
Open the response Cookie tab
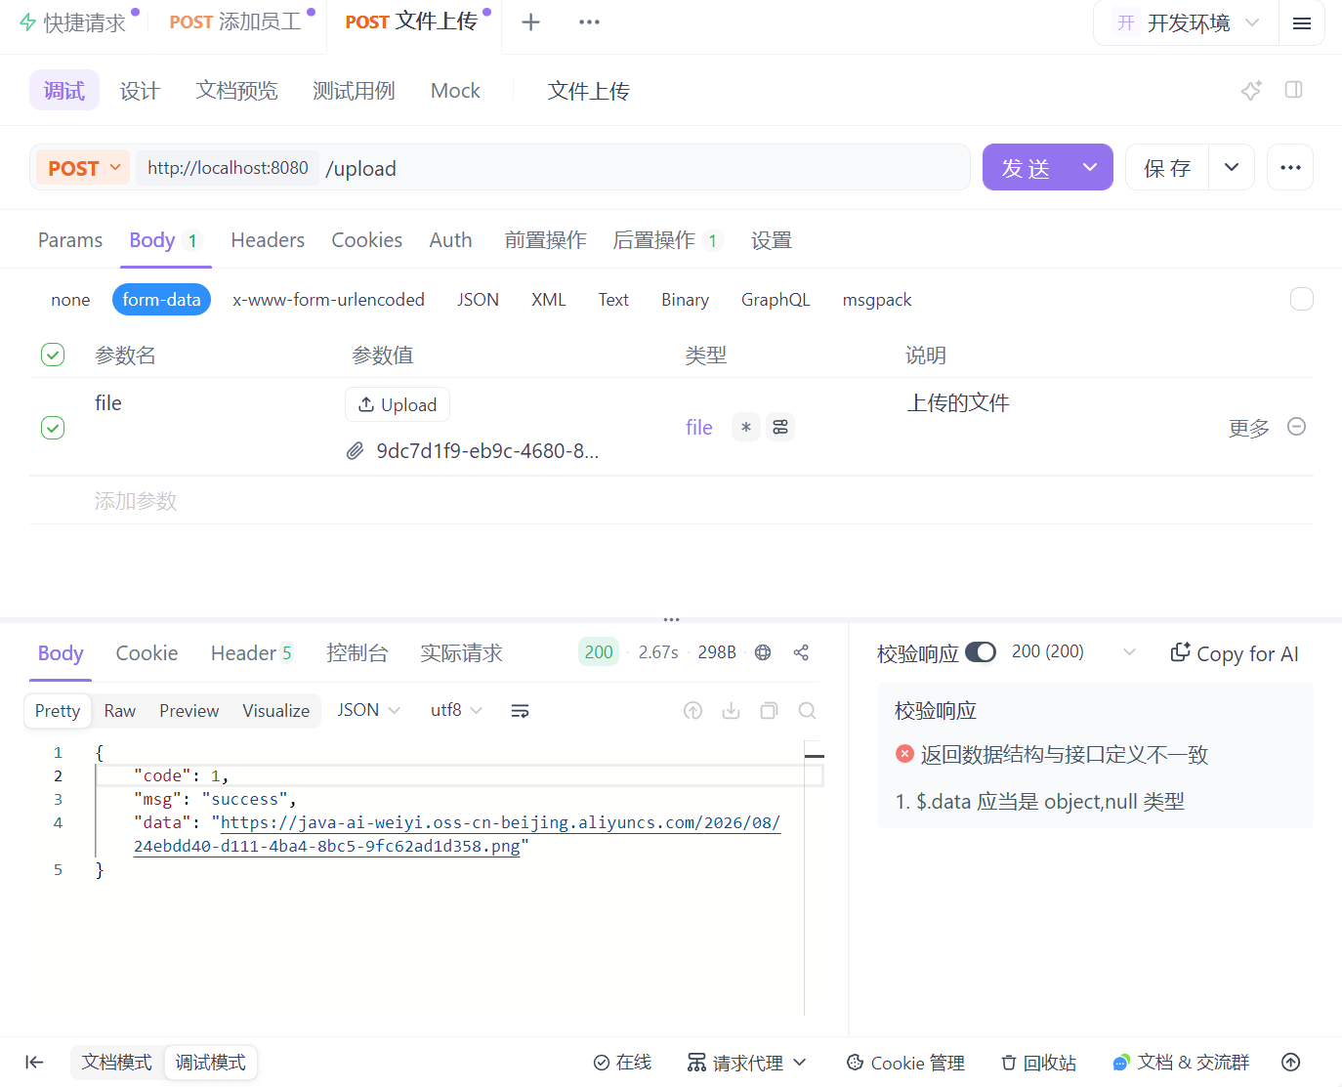point(147,653)
